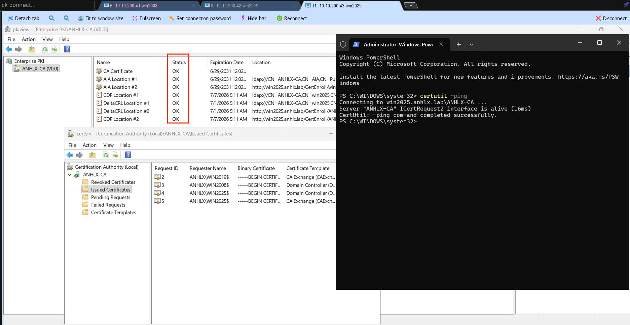Open certsrv Help menu

125,145
